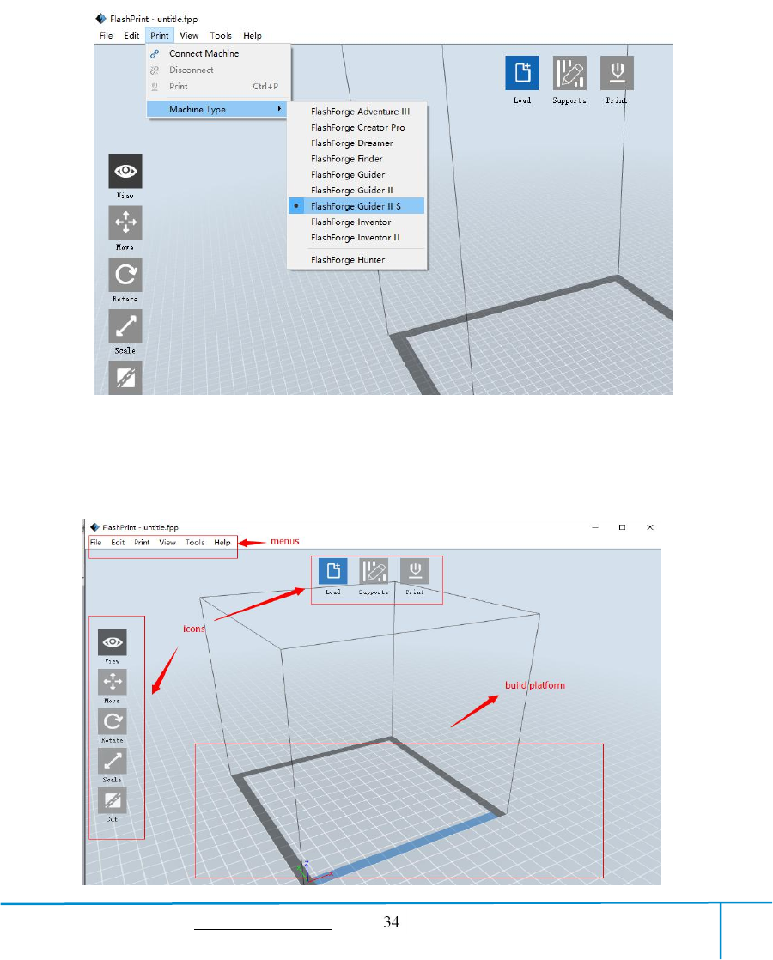Select FlashForge Inventor II machine

click(x=356, y=238)
